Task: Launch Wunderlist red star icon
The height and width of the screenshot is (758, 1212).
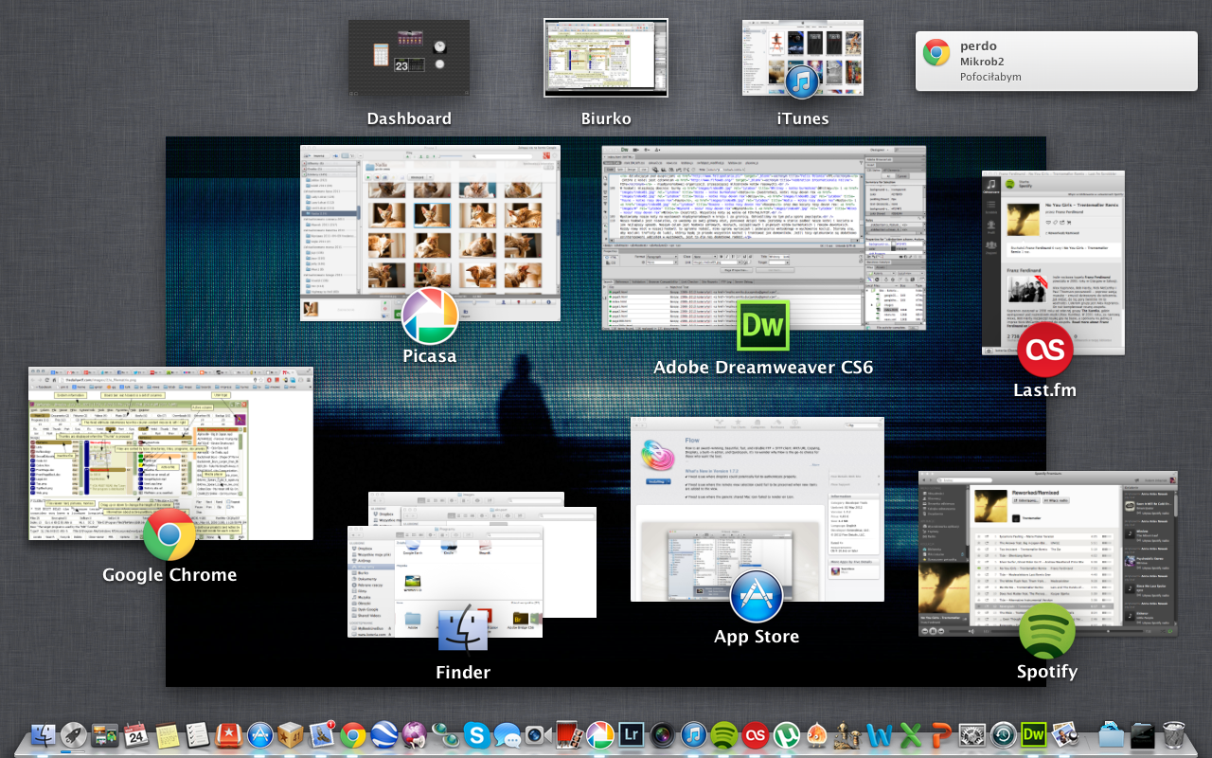Action: pos(228,734)
